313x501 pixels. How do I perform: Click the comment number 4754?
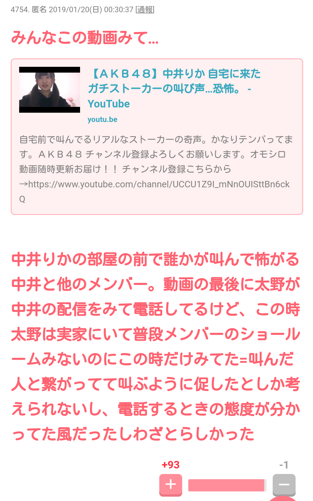[20, 10]
